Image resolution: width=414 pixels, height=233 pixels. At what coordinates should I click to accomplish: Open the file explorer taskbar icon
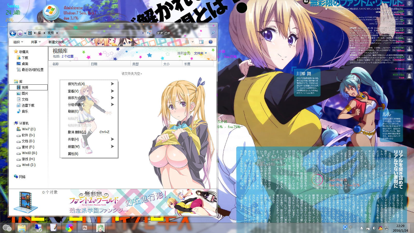22,228
